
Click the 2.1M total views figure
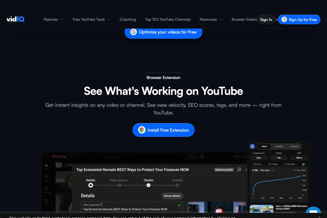click(x=255, y=170)
